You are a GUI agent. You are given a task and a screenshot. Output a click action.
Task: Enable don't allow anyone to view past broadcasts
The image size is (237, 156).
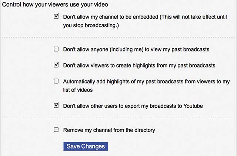pyautogui.click(x=56, y=49)
